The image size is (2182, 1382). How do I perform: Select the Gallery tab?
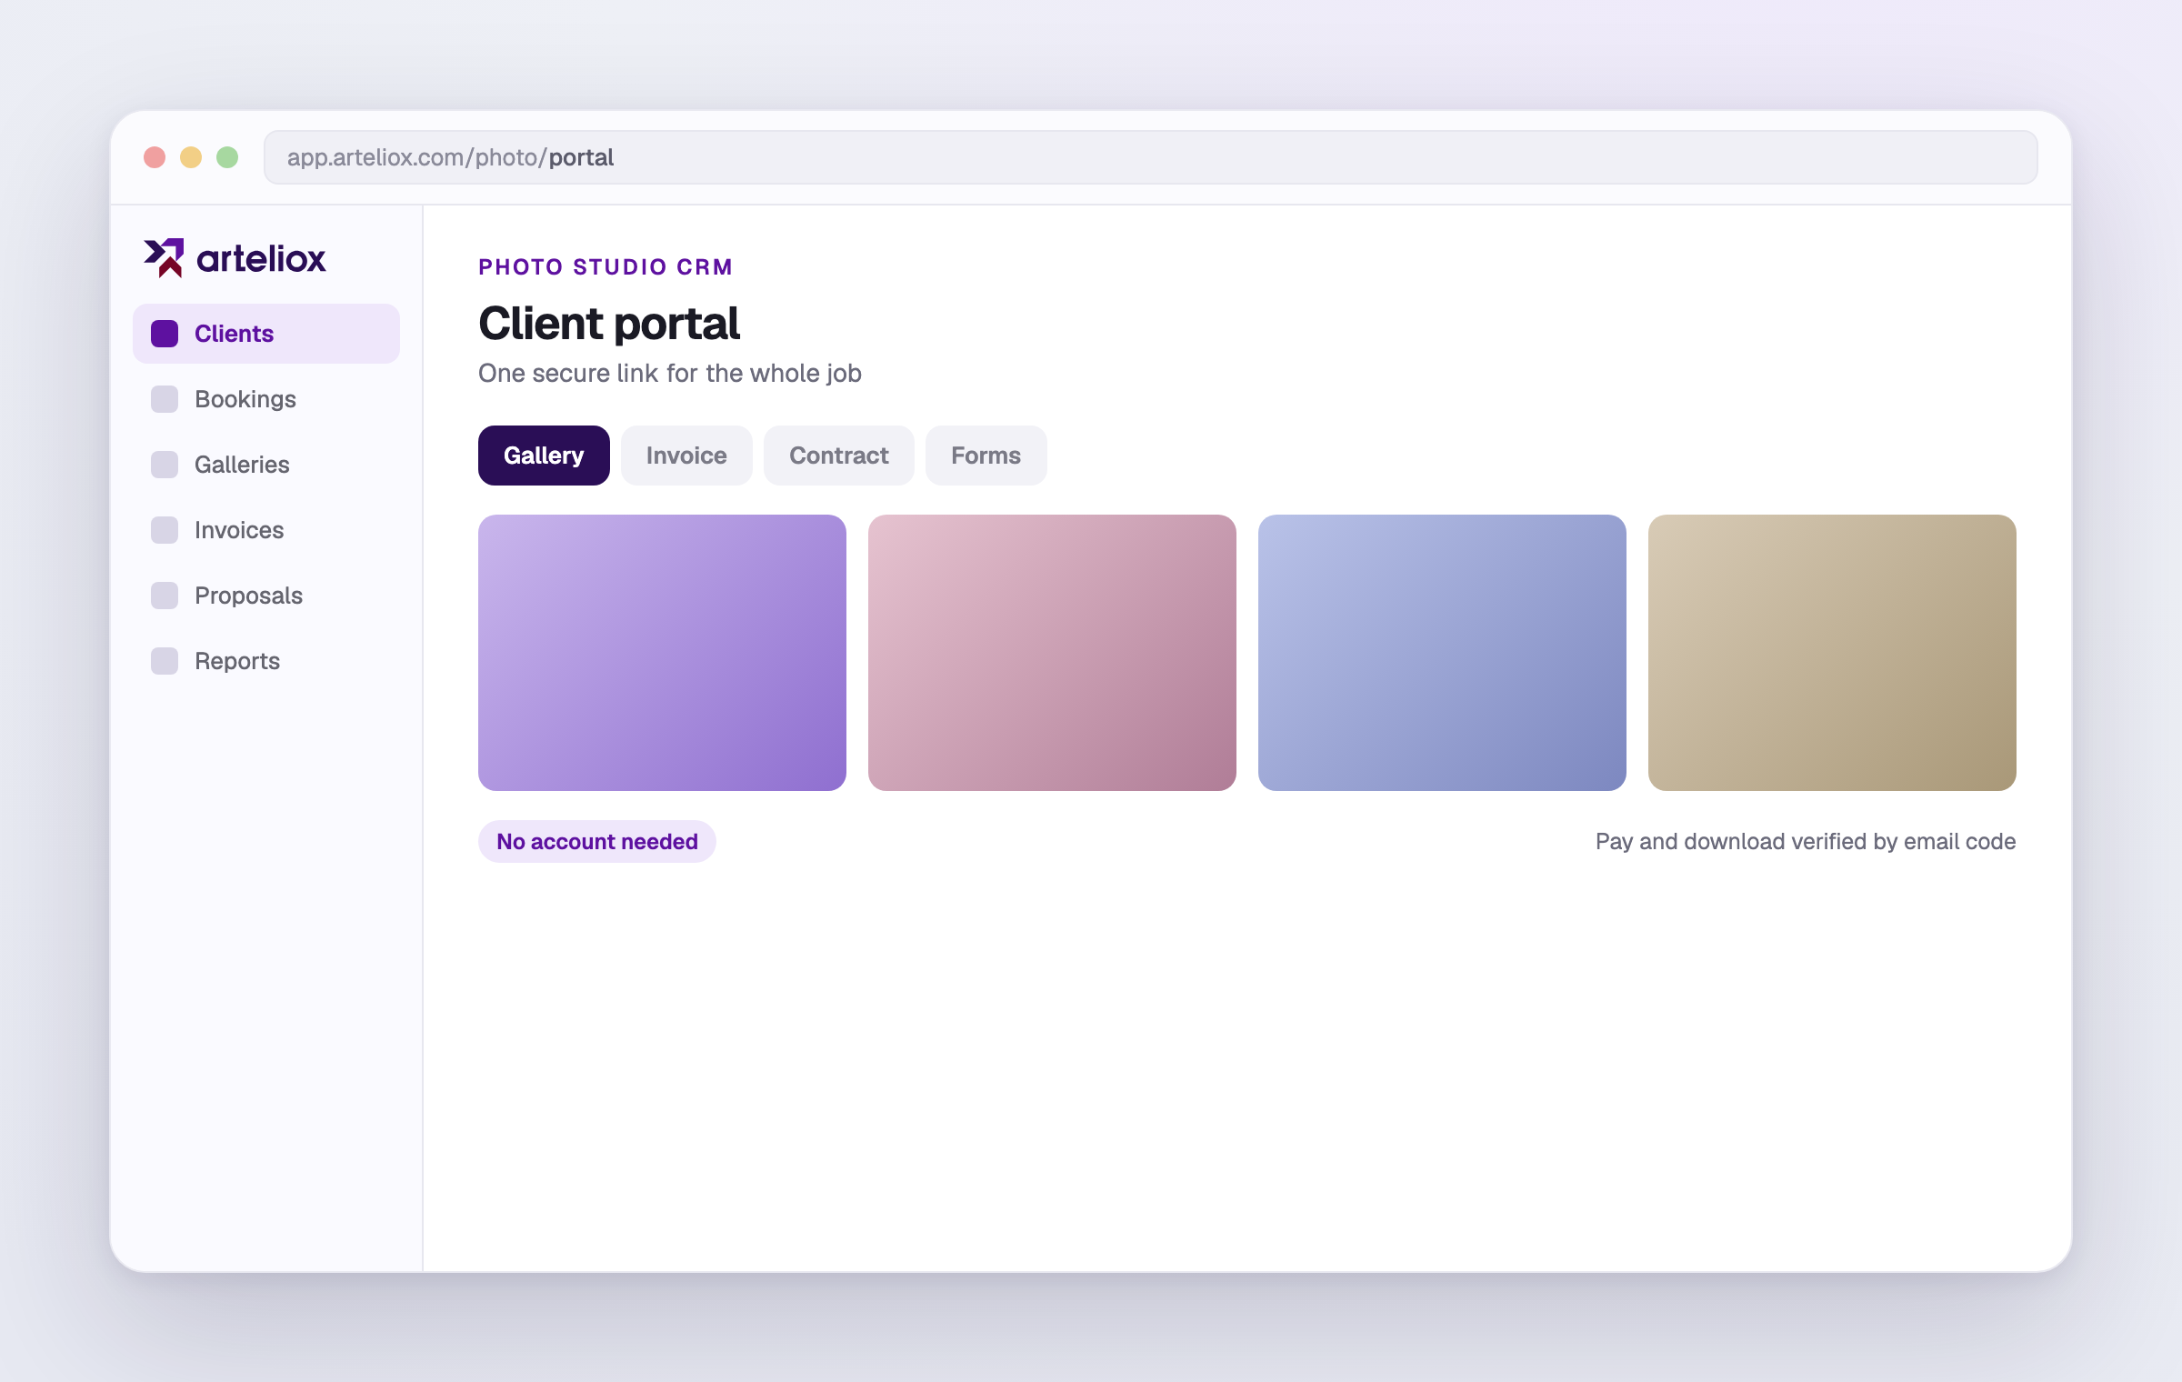[544, 456]
